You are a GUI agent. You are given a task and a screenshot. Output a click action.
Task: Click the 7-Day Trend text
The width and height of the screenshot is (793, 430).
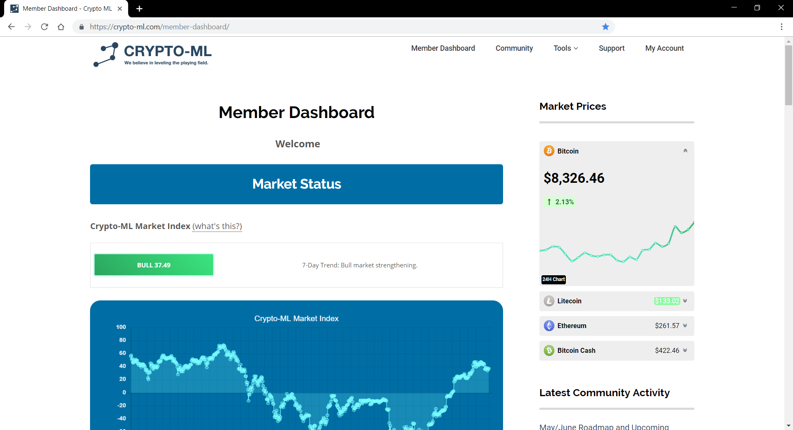(x=360, y=265)
